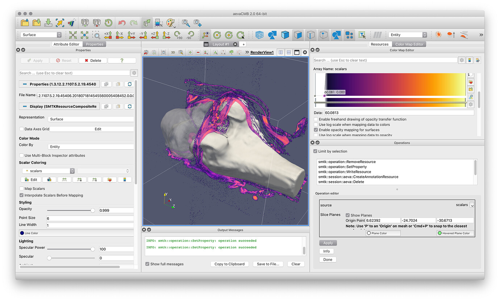
Task: Rotate view -90 degrees counterclockwise
Action: 190,35
